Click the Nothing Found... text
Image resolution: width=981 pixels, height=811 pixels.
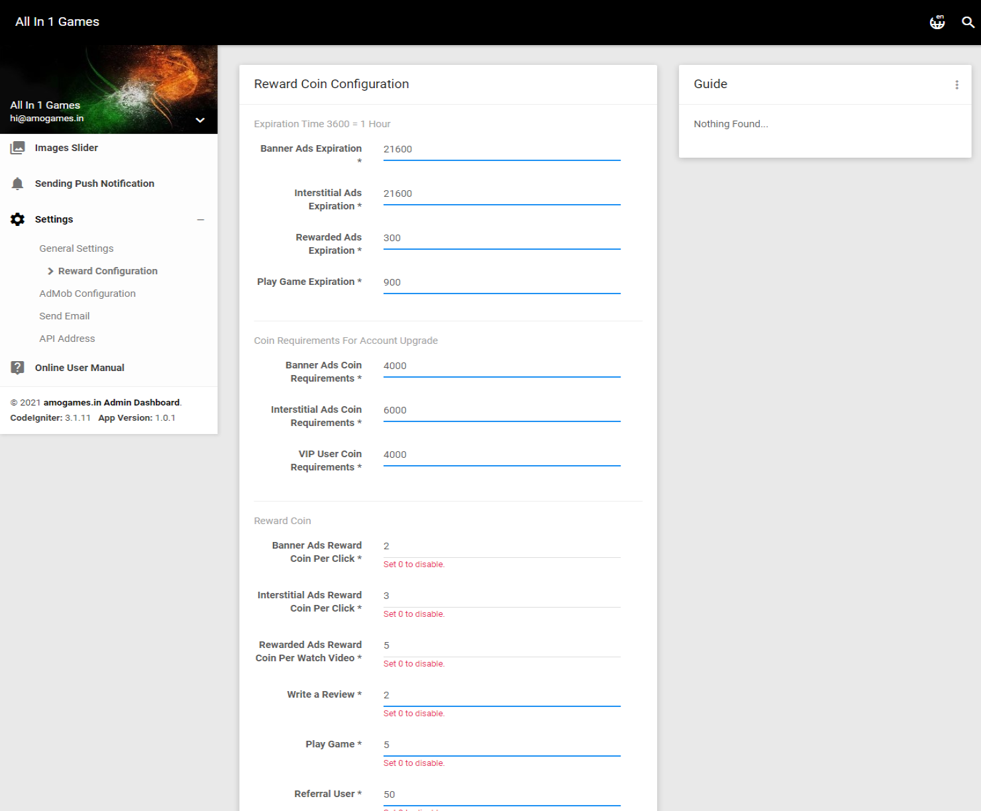click(731, 124)
